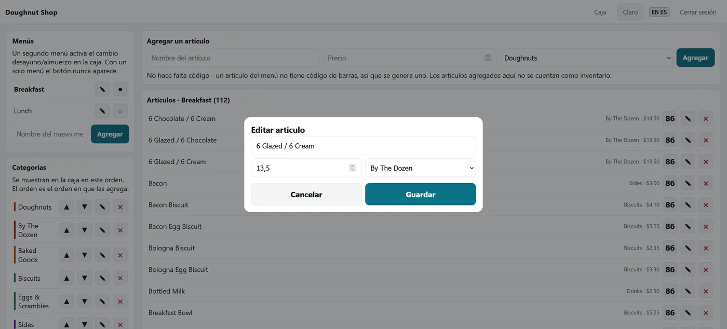Viewport: 727px width, 329px height.
Task: Edit the Lunch menu with pencil icon
Action: click(x=102, y=111)
